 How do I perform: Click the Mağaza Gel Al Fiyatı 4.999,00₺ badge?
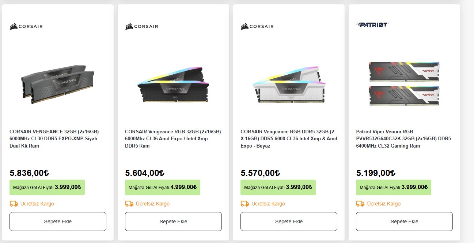(x=163, y=187)
